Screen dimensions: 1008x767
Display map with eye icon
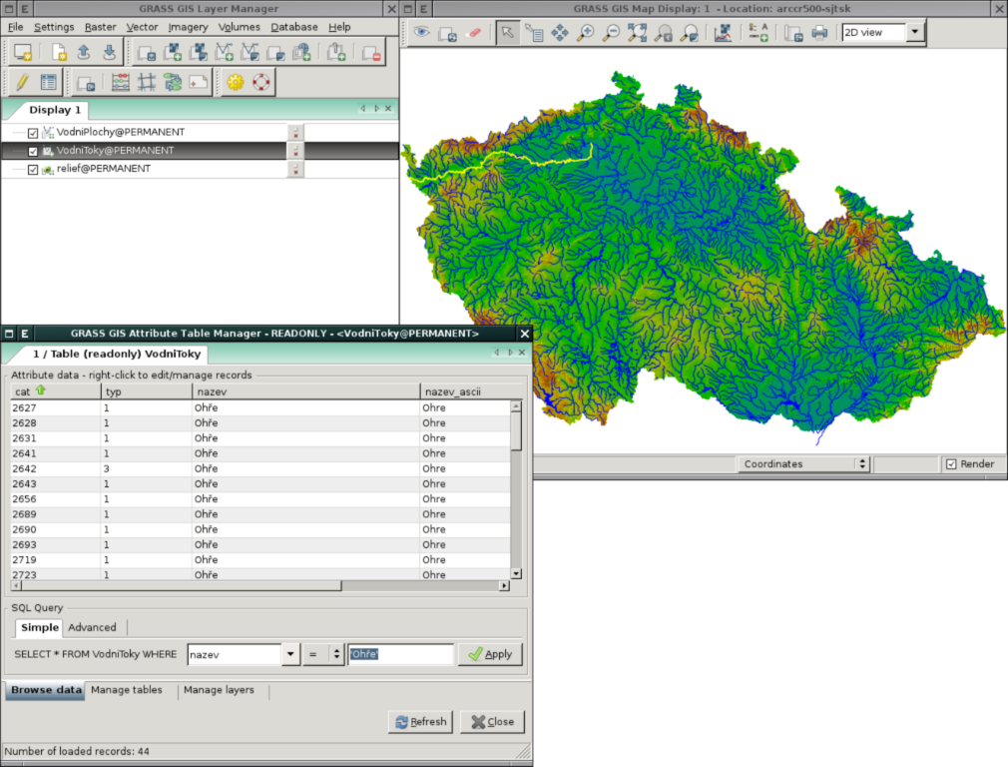coord(422,32)
